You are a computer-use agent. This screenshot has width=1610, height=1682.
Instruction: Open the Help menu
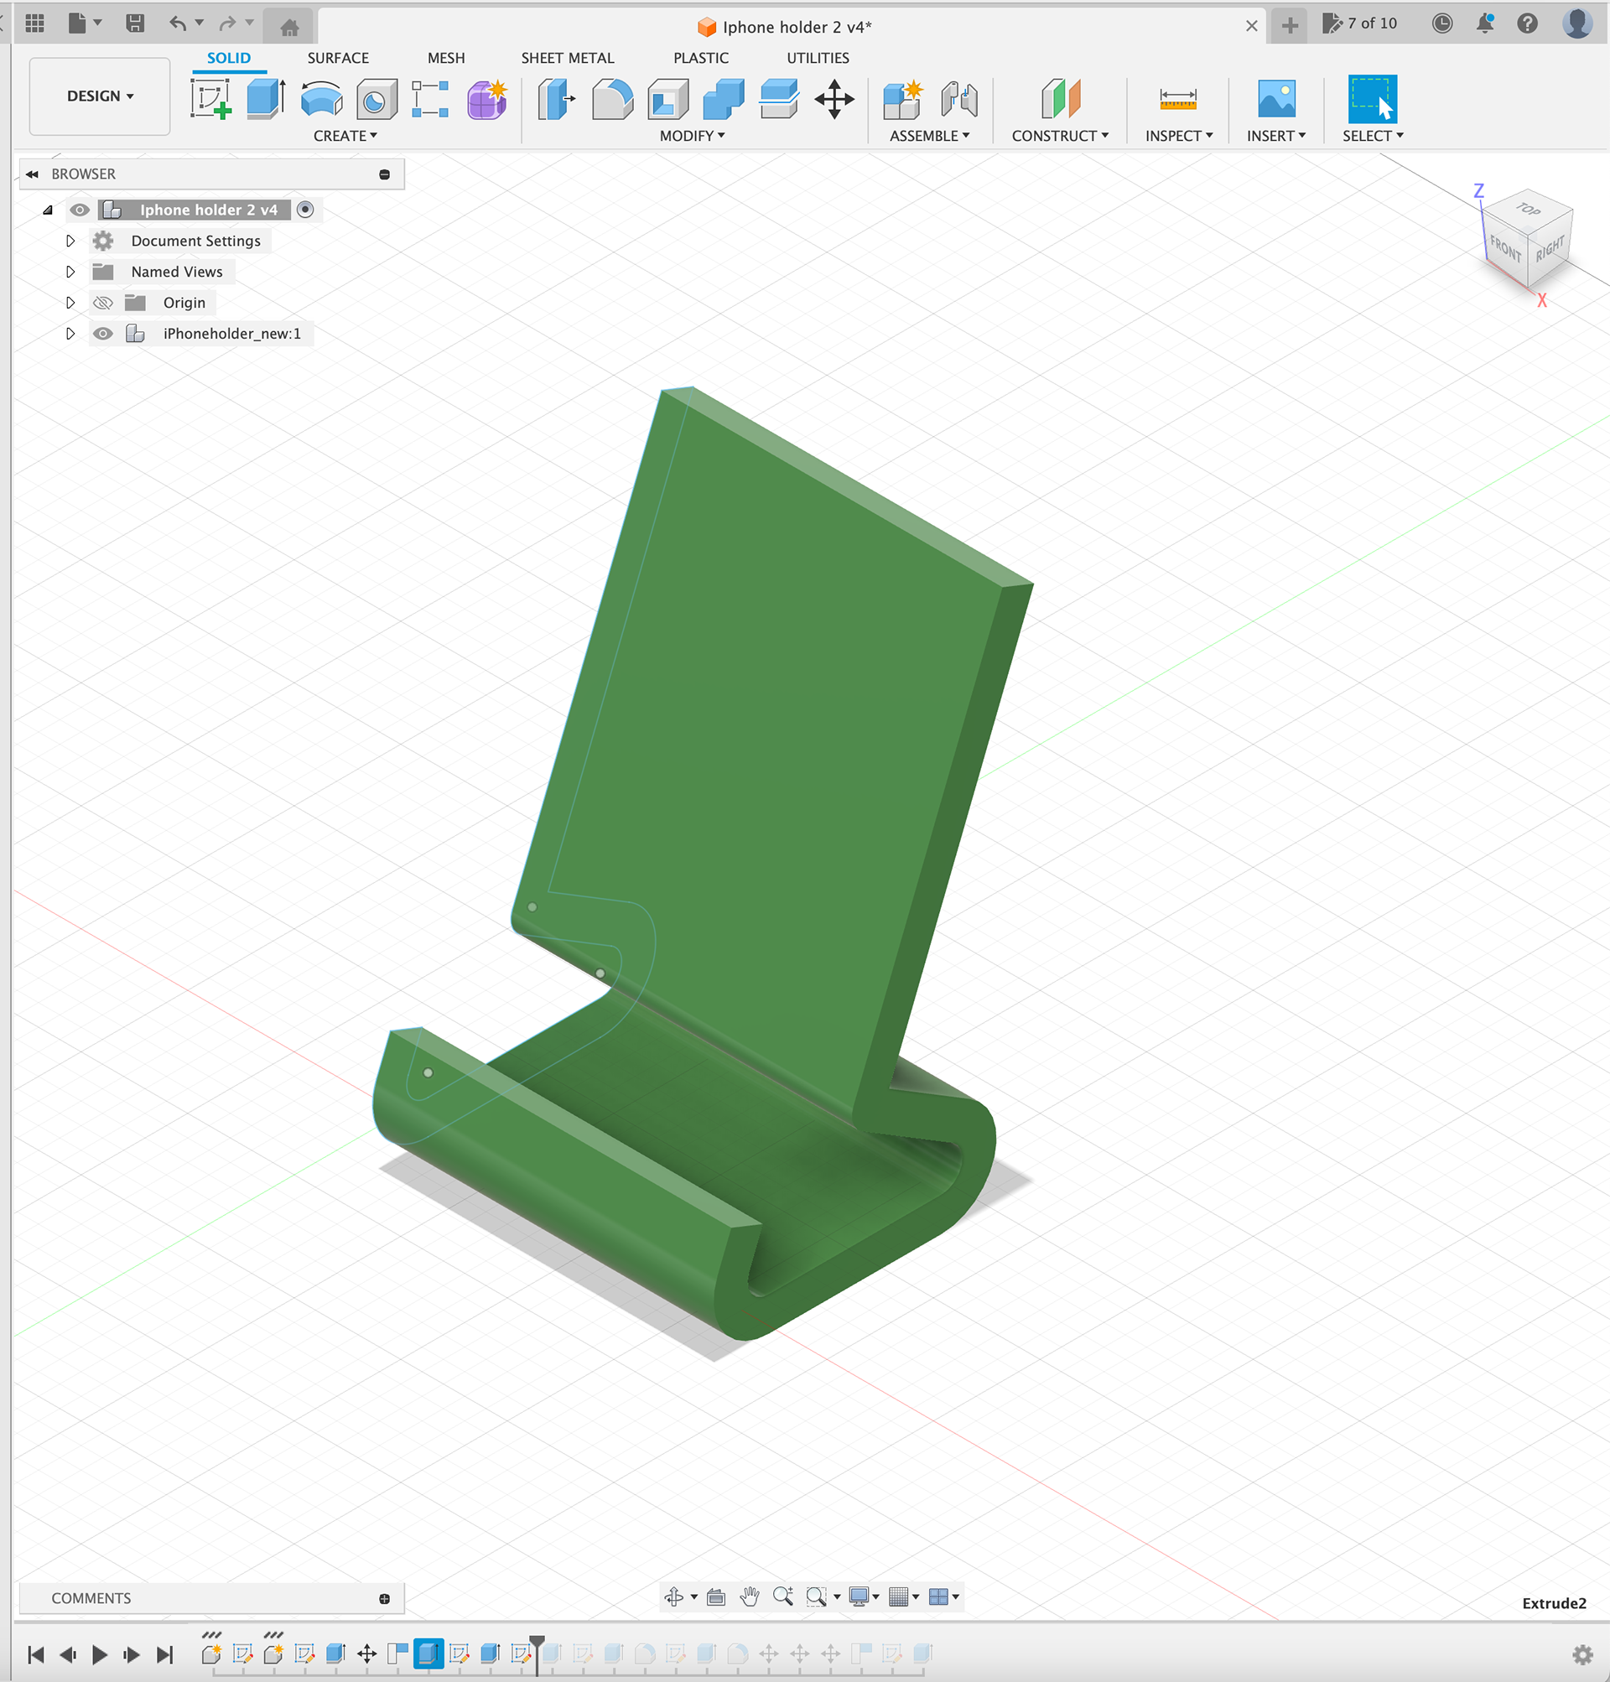pos(1528,23)
